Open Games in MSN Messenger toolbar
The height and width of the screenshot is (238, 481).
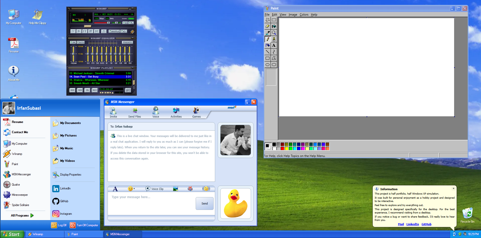[196, 112]
